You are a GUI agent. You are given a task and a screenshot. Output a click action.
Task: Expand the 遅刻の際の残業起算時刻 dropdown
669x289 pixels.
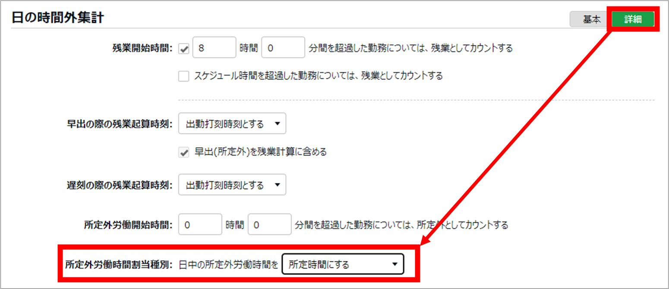pos(232,185)
